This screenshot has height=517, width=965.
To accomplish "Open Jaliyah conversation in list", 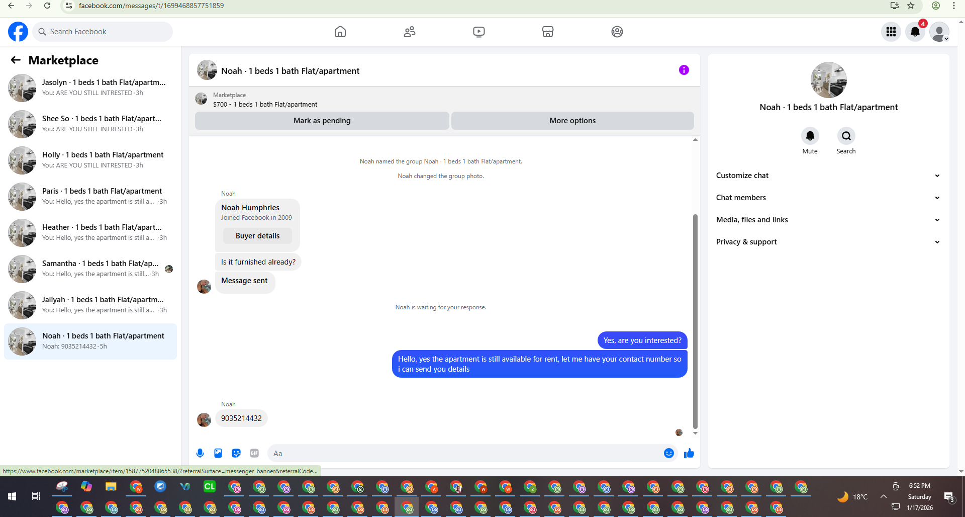I will pyautogui.click(x=90, y=305).
